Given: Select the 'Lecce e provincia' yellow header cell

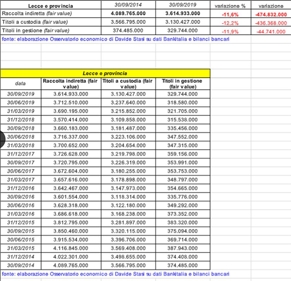Looking at the screenshot, I should 105,73.
